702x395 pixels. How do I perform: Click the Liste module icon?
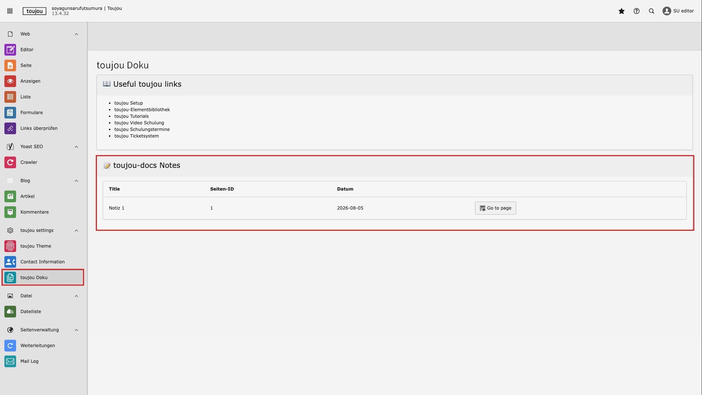click(x=10, y=97)
